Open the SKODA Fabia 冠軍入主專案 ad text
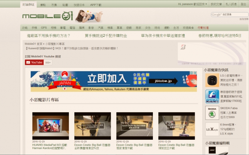249x155 pixels. tap(229, 113)
